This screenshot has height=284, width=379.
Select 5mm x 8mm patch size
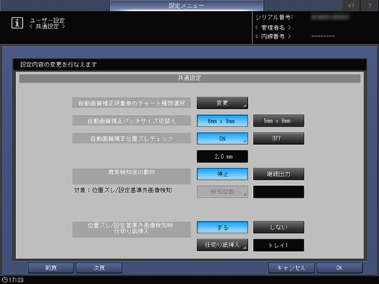click(x=279, y=121)
